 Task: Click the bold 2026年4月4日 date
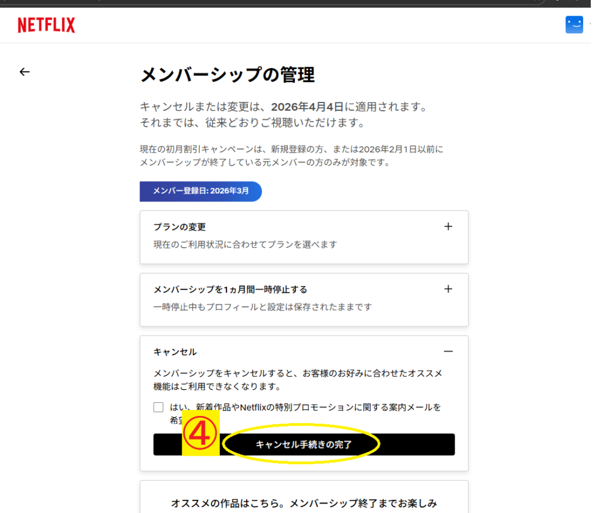point(307,107)
